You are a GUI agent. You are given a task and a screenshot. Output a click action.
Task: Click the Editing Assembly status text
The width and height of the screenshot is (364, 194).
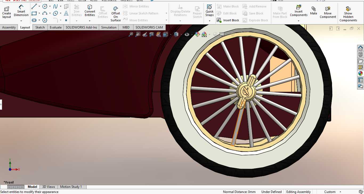point(298,192)
